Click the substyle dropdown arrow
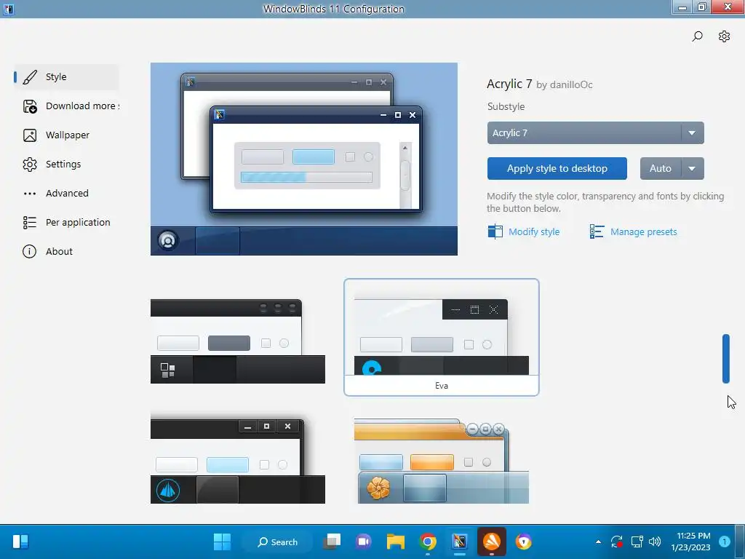The height and width of the screenshot is (559, 745). [x=693, y=133]
